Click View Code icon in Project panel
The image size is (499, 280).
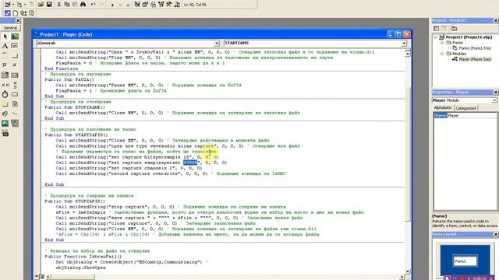point(437,29)
